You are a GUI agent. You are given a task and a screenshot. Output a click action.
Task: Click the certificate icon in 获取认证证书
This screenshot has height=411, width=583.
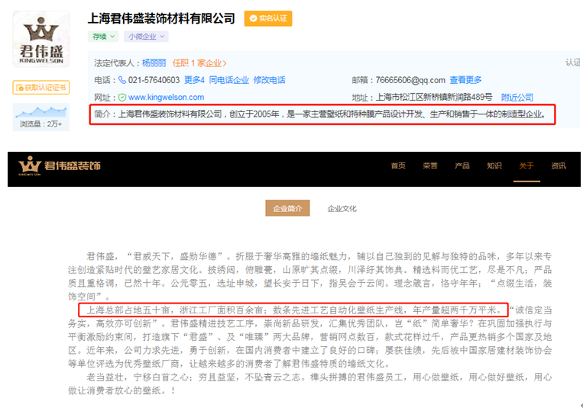click(20, 88)
